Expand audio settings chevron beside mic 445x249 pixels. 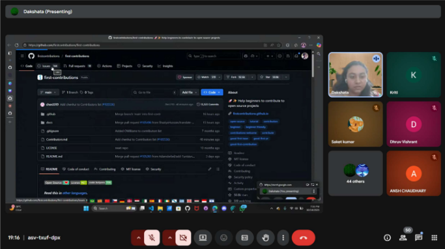[138, 238]
